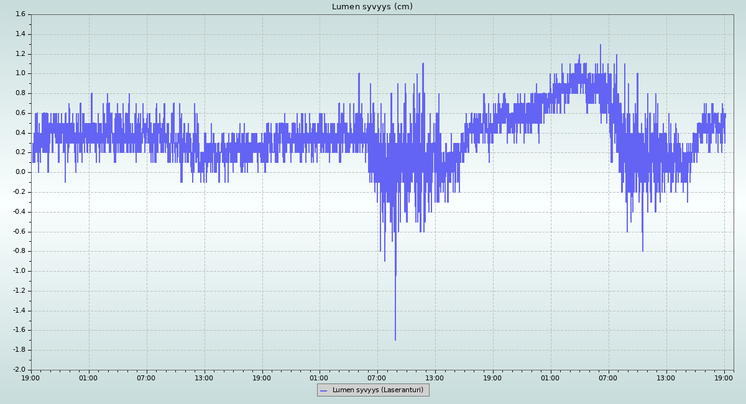
Task: Select the -0.4 y-axis tick label
Action: (18, 212)
